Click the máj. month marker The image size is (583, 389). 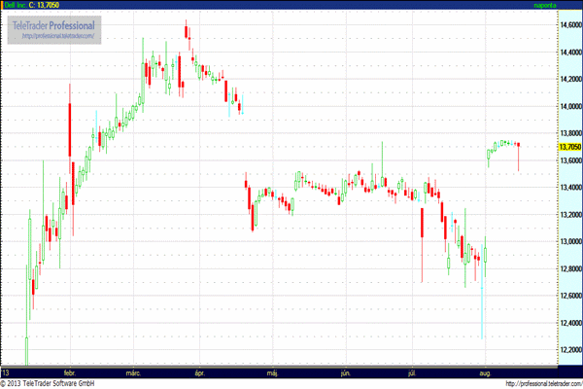[273, 372]
